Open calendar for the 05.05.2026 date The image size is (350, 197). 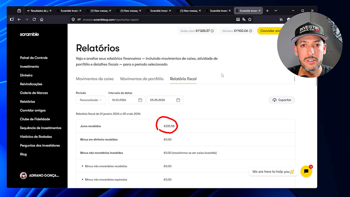[x=178, y=100]
